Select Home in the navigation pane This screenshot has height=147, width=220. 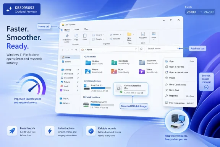point(70,57)
